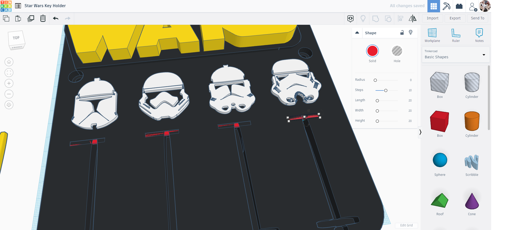
Task: Set the shape to Hole
Action: (x=397, y=51)
